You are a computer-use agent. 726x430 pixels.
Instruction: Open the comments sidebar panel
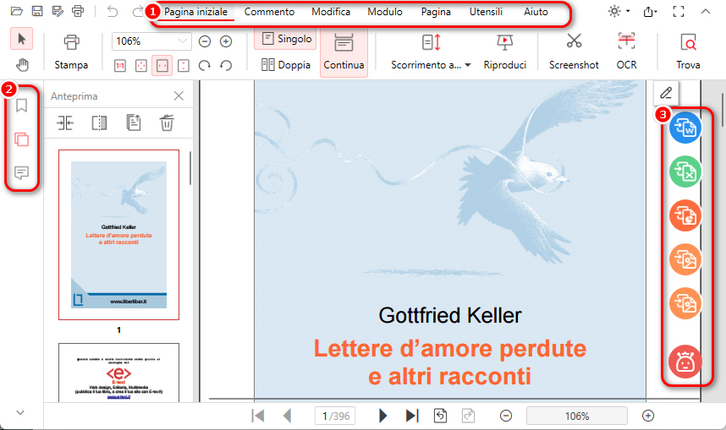pyautogui.click(x=22, y=173)
